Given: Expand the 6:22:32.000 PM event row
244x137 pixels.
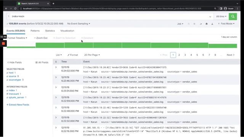Looking at the screenshot, I should 56,118.
